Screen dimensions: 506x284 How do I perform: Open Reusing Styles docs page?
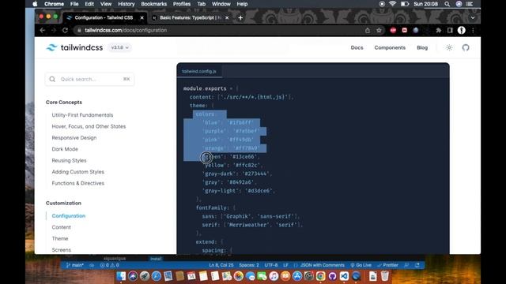tap(69, 160)
